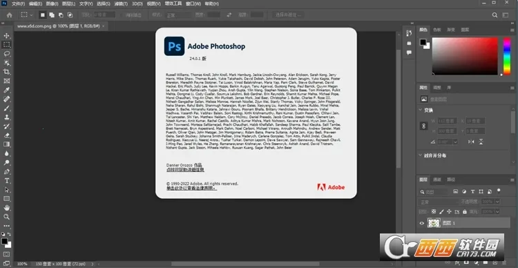
Task: Select the Crop tool
Action: (x=7, y=72)
